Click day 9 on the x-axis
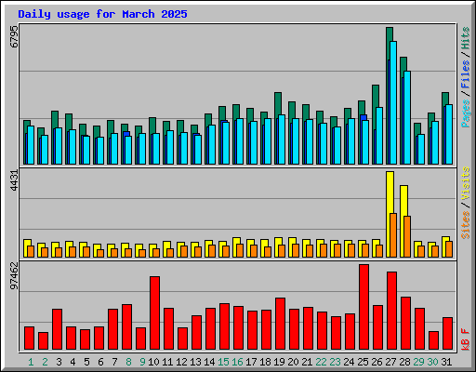This screenshot has width=476, height=372. pyautogui.click(x=142, y=362)
